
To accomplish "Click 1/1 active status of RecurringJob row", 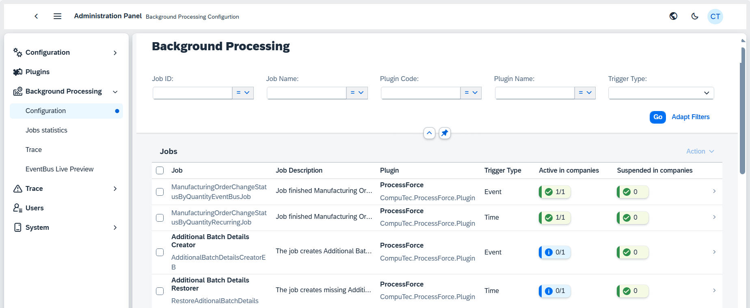I will pos(555,218).
